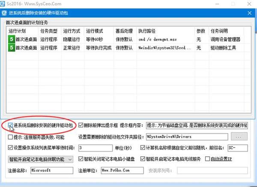Open the 智能开启笔记本电脑休眠功能 dropdown
The width and height of the screenshot is (257, 187).
41,159
